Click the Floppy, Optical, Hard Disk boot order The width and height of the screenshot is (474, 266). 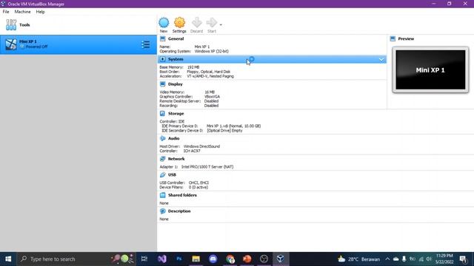(x=209, y=72)
